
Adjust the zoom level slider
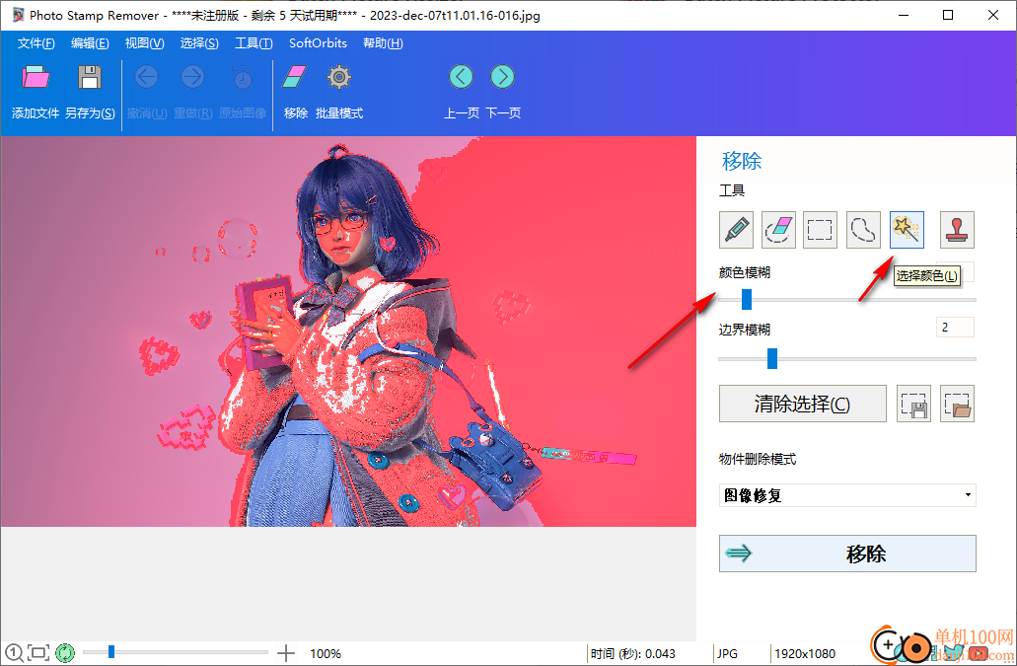(111, 652)
